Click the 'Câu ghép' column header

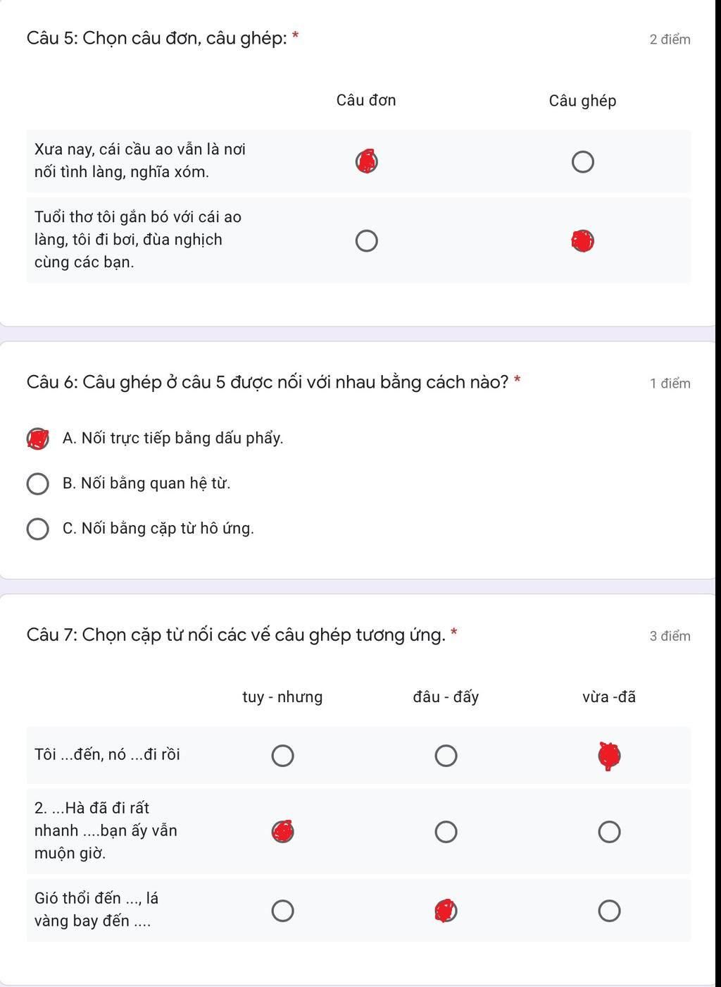[x=582, y=101]
